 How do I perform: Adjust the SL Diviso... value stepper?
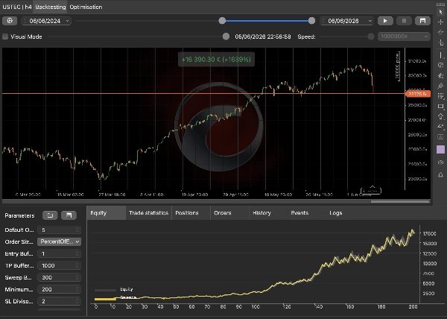click(x=77, y=301)
